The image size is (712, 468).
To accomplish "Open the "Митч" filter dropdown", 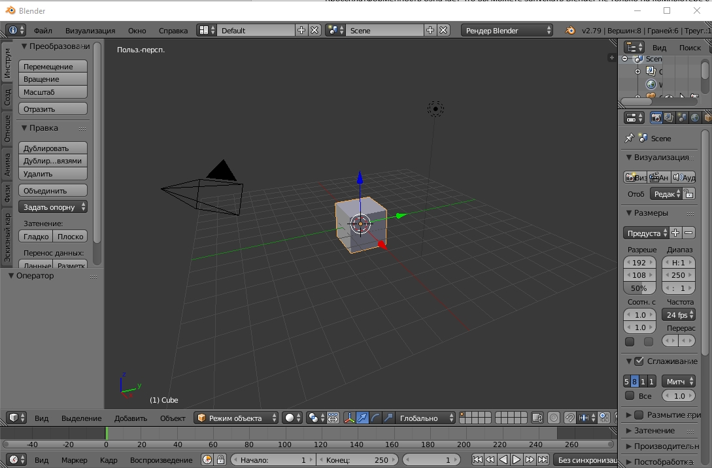I will [x=679, y=382].
